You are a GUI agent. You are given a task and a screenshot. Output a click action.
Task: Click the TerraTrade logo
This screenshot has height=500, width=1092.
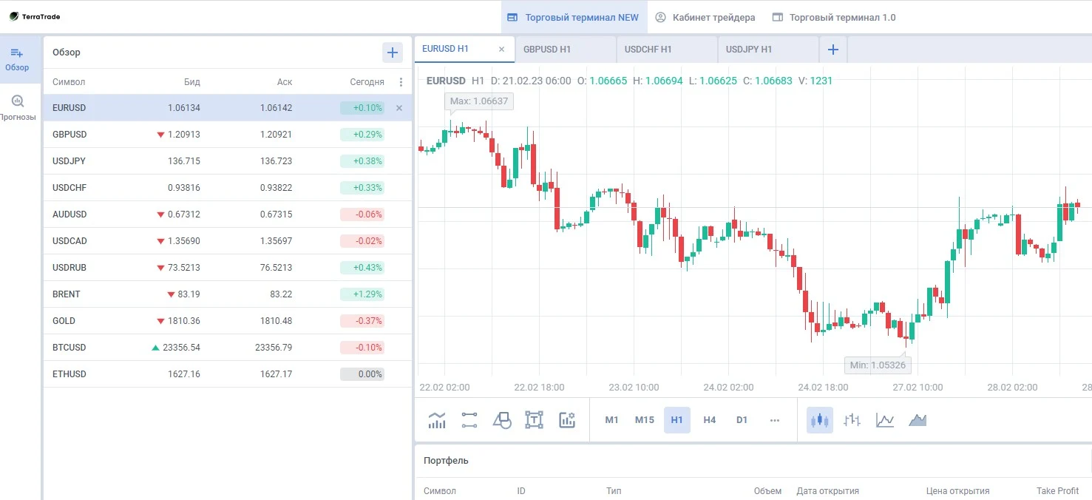[x=35, y=16]
